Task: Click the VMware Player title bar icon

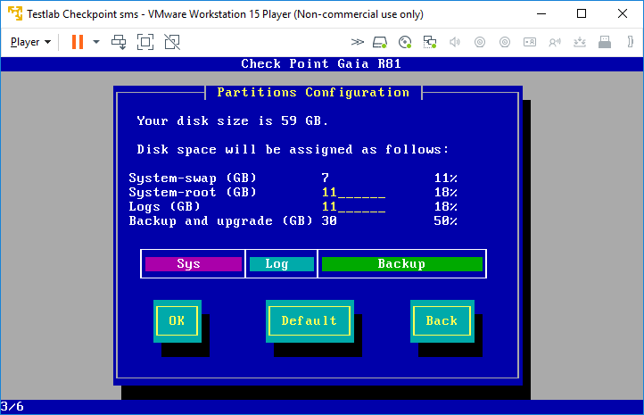Action: pos(15,13)
